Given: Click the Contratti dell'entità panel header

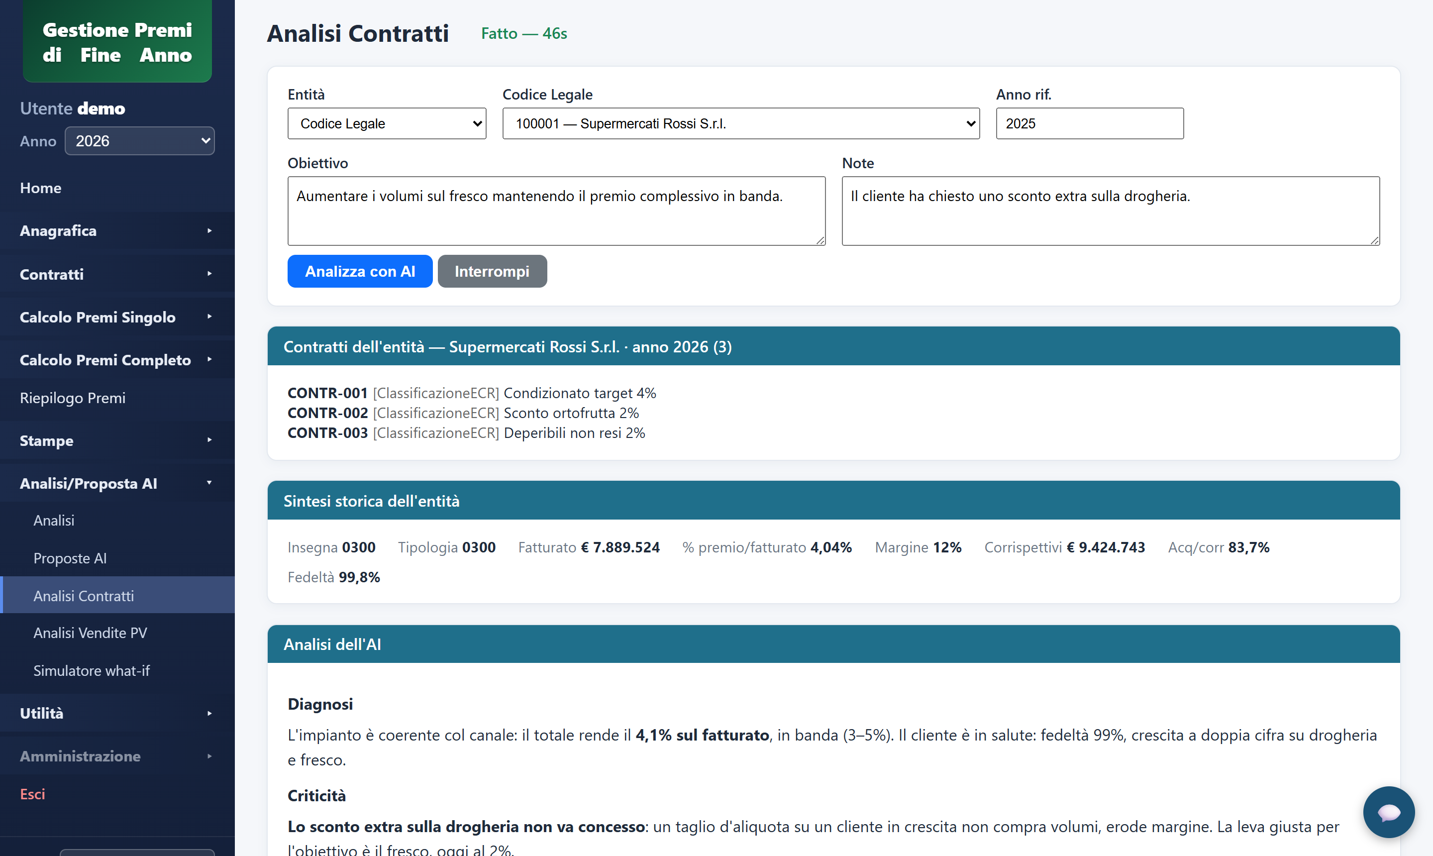Looking at the screenshot, I should (x=833, y=346).
